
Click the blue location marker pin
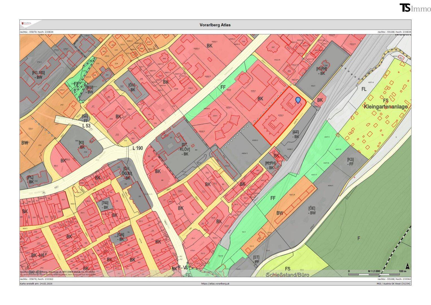click(x=298, y=100)
